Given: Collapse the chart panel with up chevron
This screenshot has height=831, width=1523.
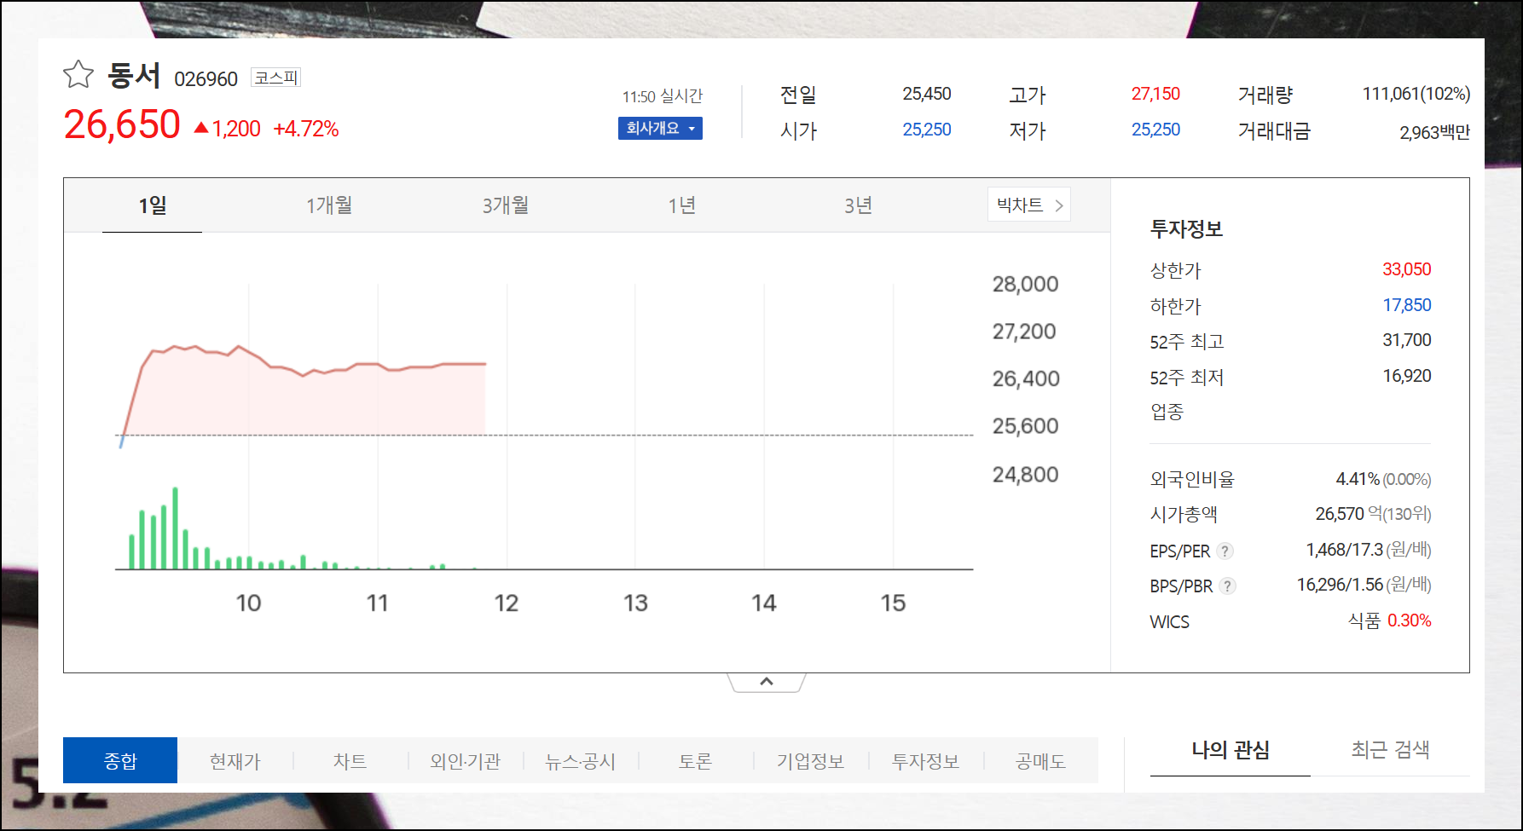Looking at the screenshot, I should pos(767,682).
